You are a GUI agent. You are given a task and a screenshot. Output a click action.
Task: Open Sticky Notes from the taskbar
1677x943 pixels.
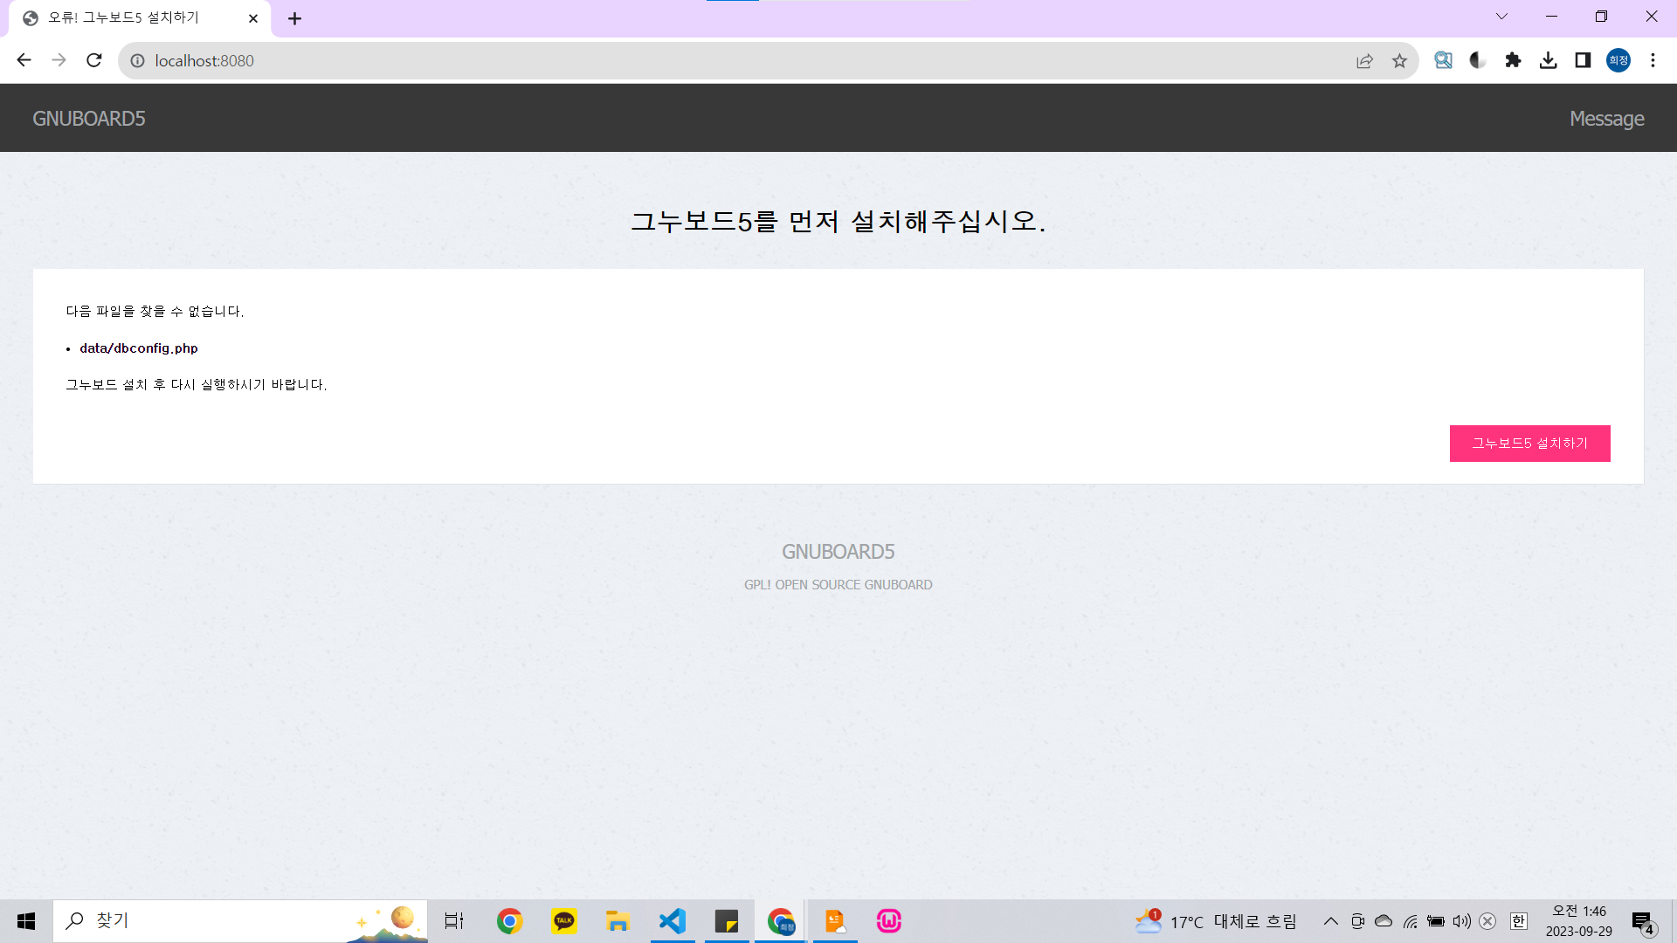click(x=727, y=921)
